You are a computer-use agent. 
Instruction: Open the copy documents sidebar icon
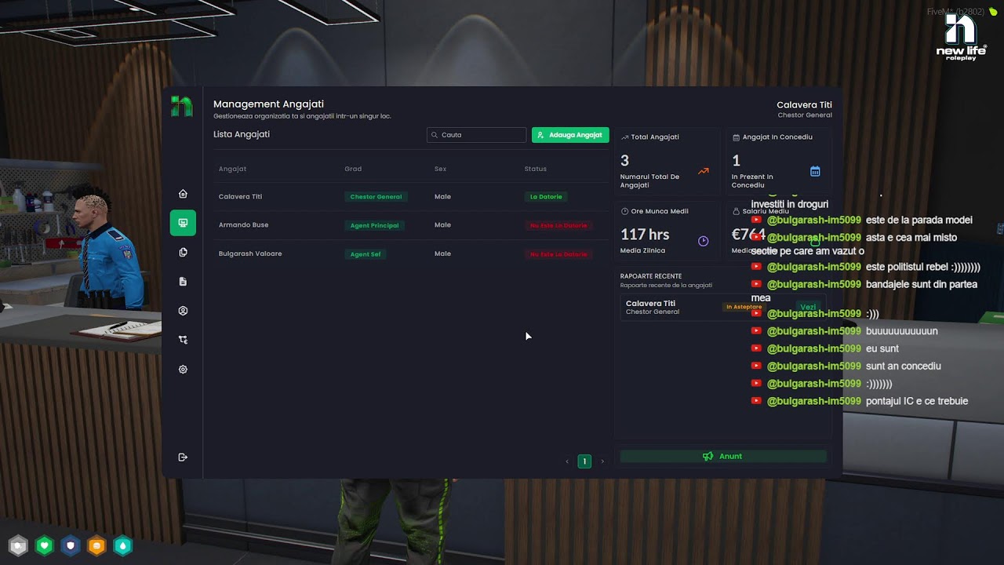click(183, 252)
